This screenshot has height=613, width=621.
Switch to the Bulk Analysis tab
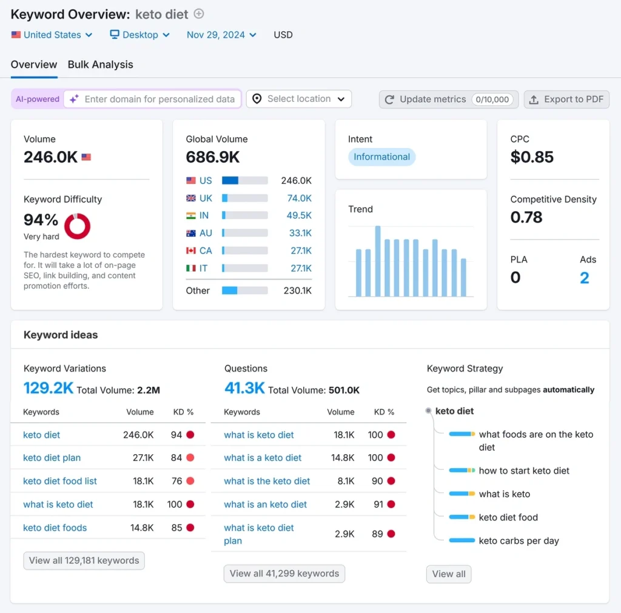tap(100, 64)
